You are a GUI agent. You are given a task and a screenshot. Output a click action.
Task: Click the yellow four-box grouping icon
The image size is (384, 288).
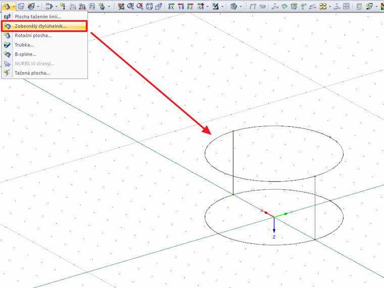(x=323, y=6)
